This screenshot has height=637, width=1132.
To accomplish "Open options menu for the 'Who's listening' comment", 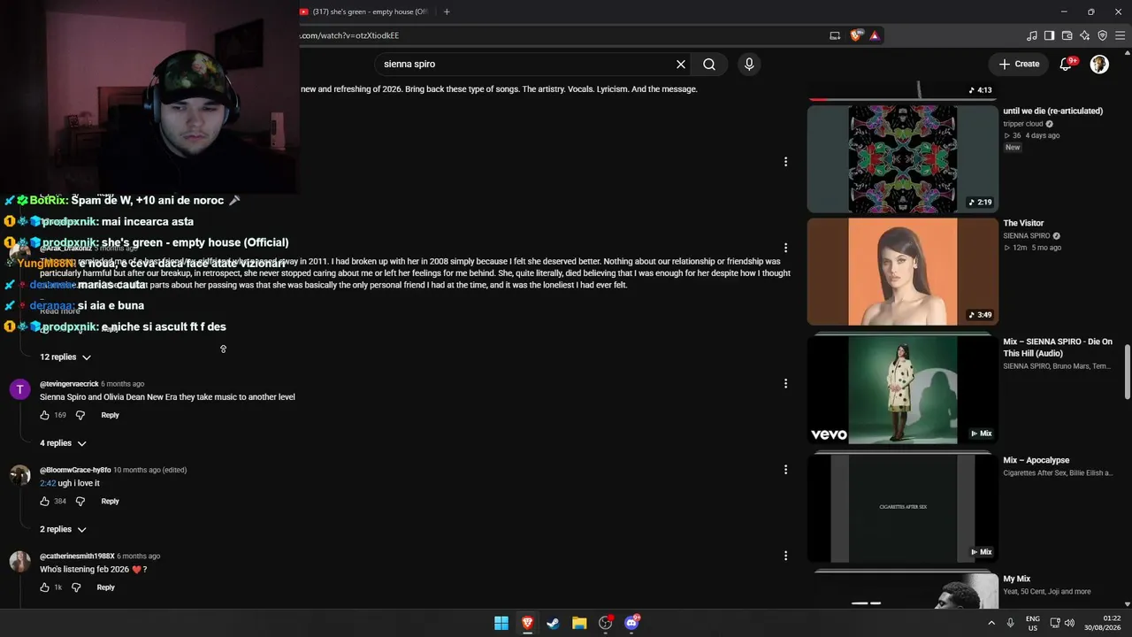I will point(785,556).
